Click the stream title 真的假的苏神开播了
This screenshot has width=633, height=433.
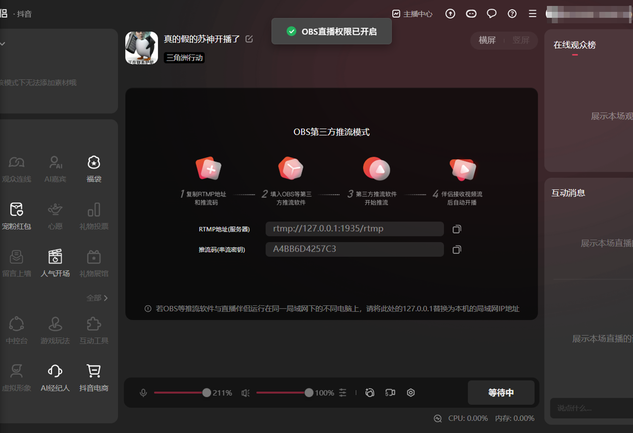(202, 39)
